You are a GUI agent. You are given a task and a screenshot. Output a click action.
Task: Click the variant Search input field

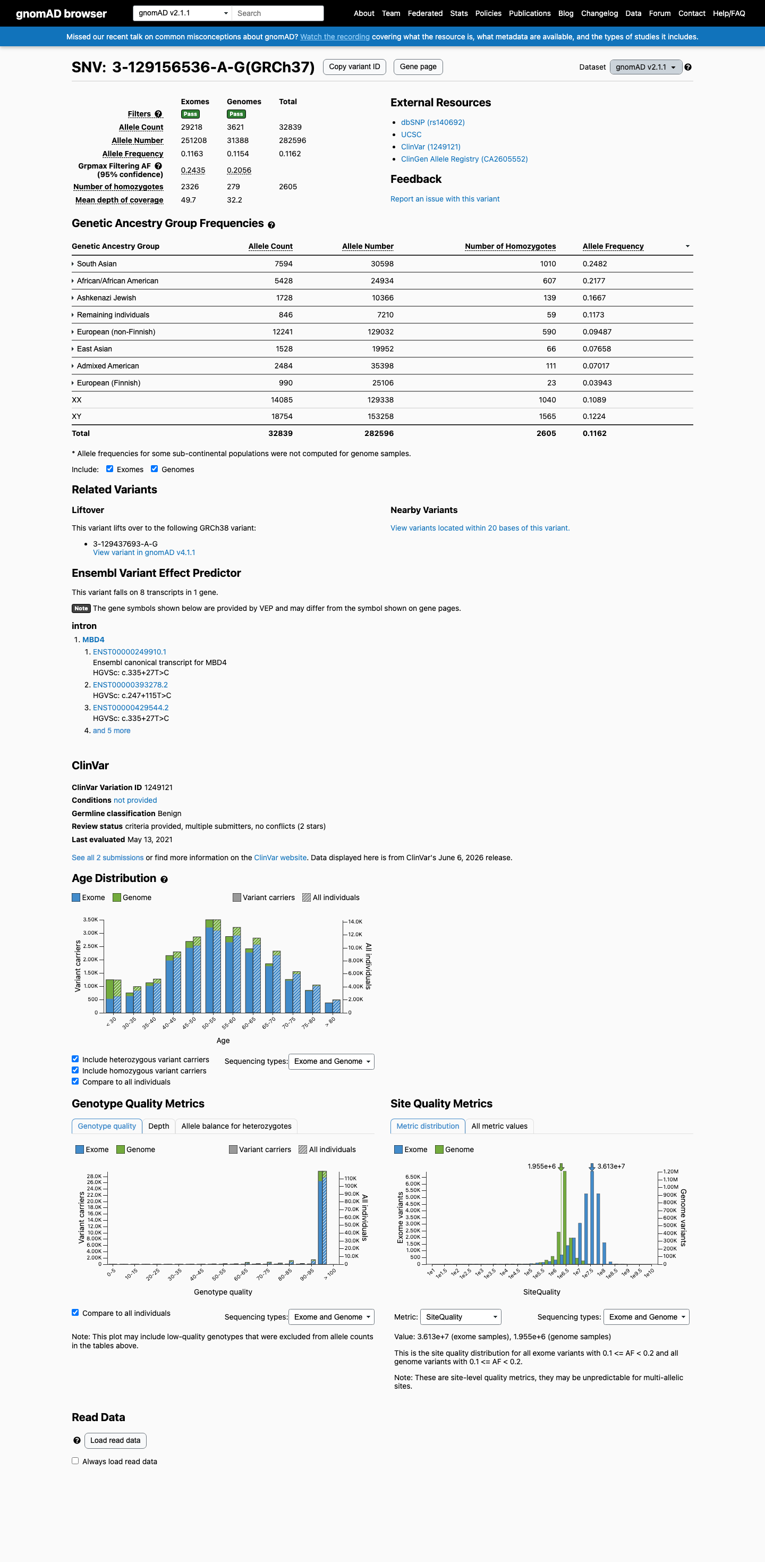click(278, 13)
